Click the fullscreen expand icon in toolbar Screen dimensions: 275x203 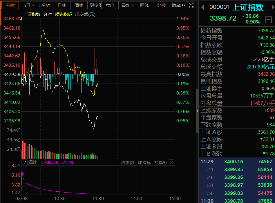pos(191,5)
